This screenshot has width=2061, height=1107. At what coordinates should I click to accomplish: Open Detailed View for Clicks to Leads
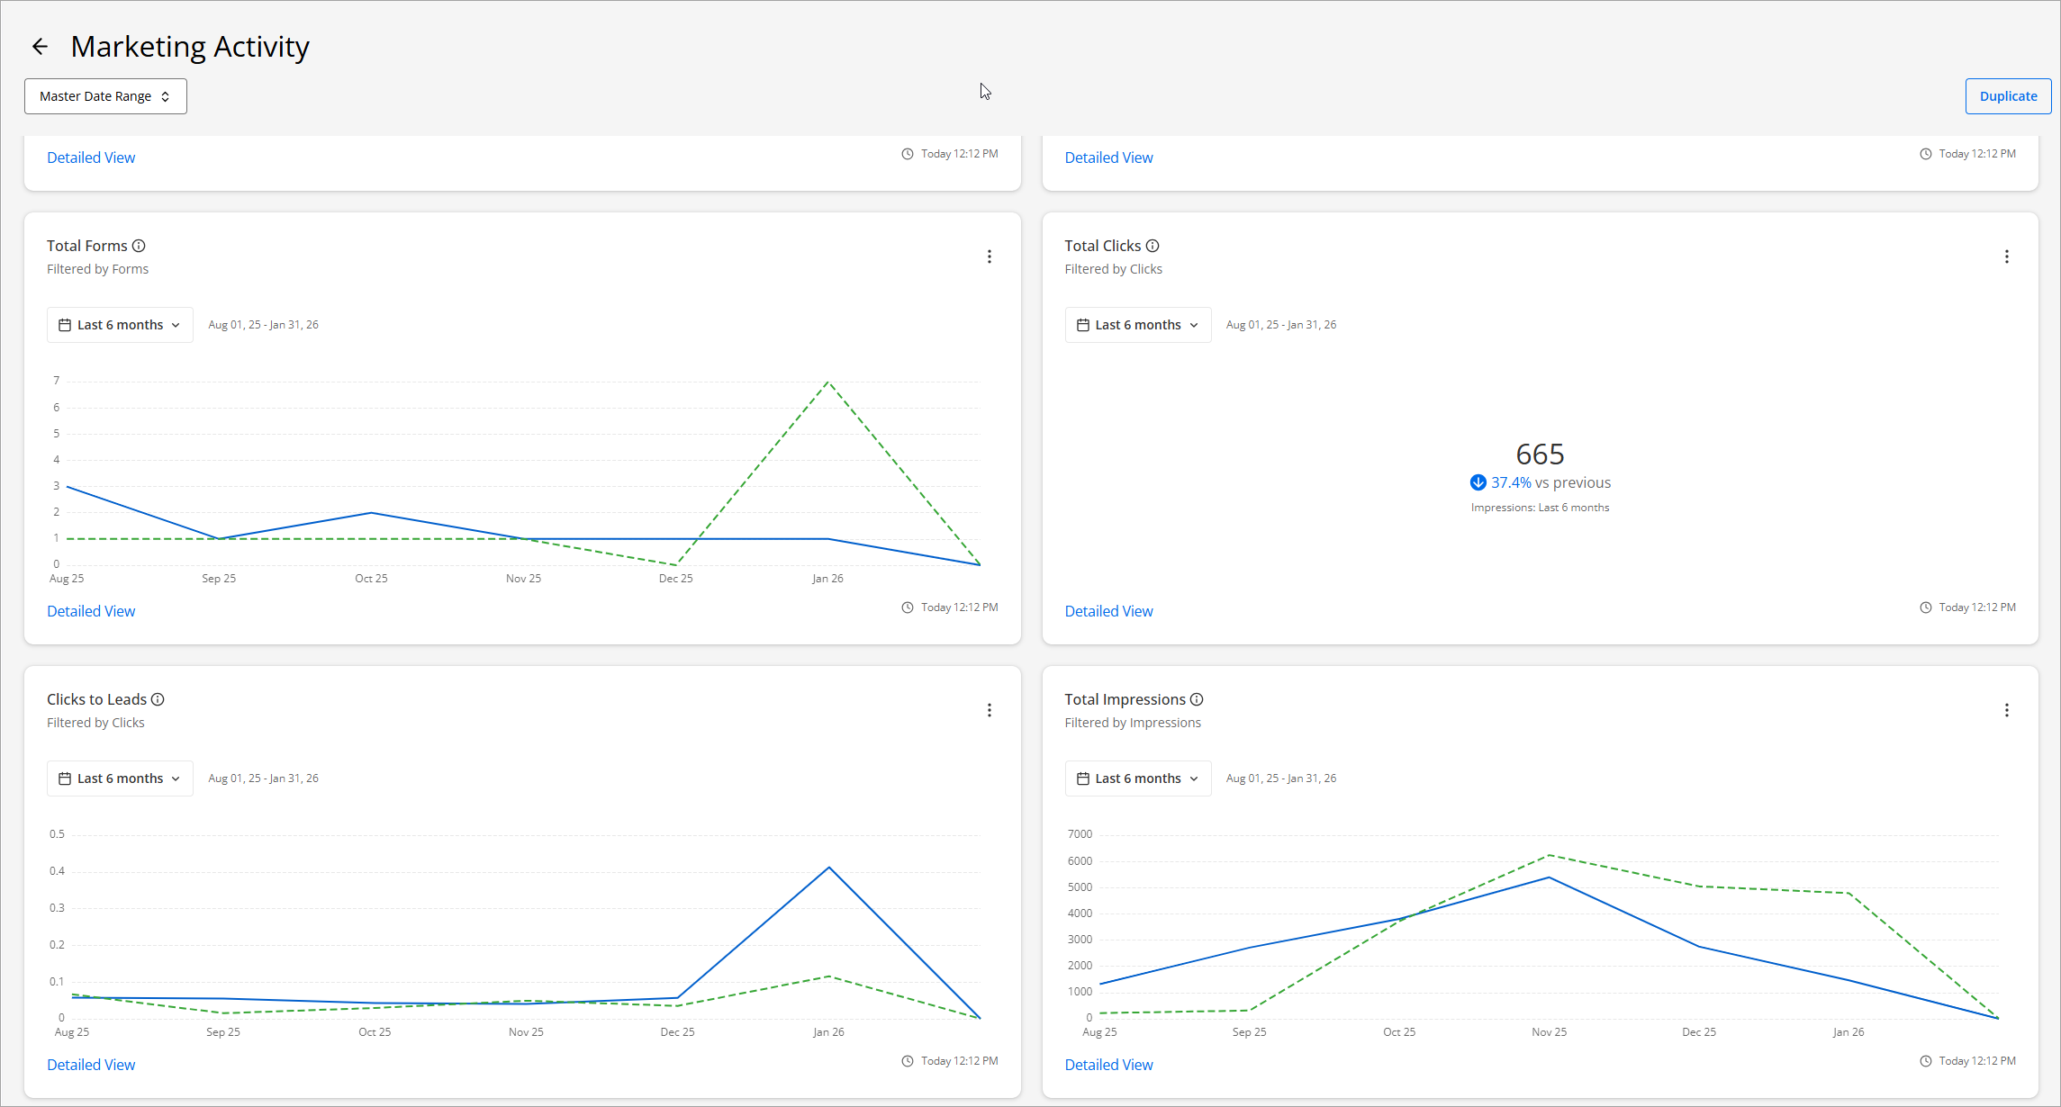click(x=91, y=1065)
